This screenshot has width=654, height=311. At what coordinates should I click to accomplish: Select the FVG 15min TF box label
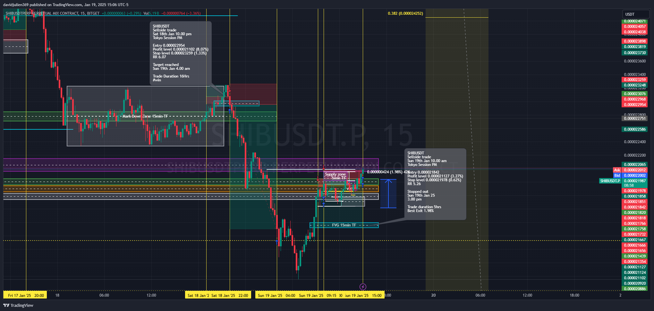344,225
